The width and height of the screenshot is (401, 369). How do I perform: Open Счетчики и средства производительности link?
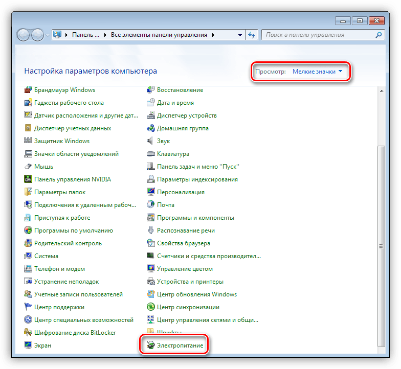pyautogui.click(x=209, y=256)
